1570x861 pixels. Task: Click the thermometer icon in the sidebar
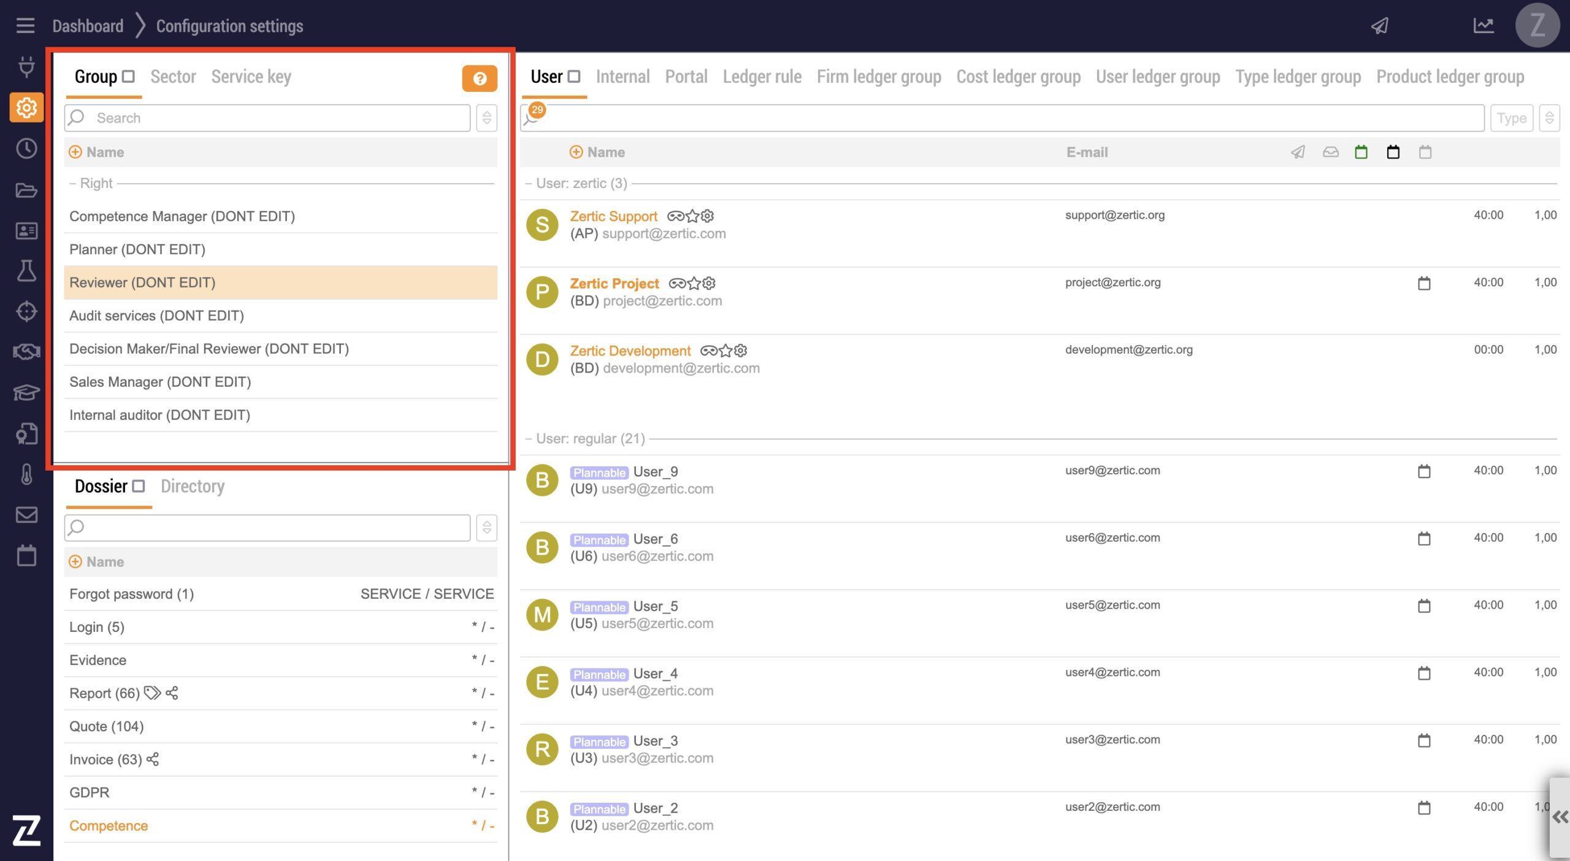coord(26,474)
